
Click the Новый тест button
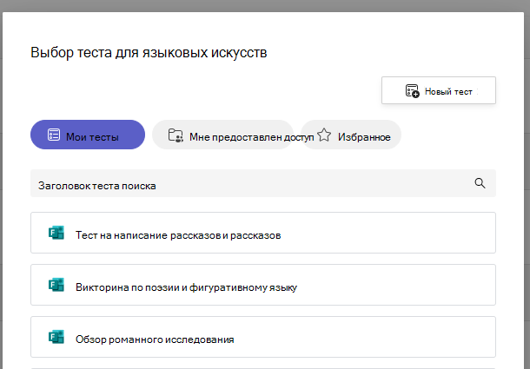point(439,90)
